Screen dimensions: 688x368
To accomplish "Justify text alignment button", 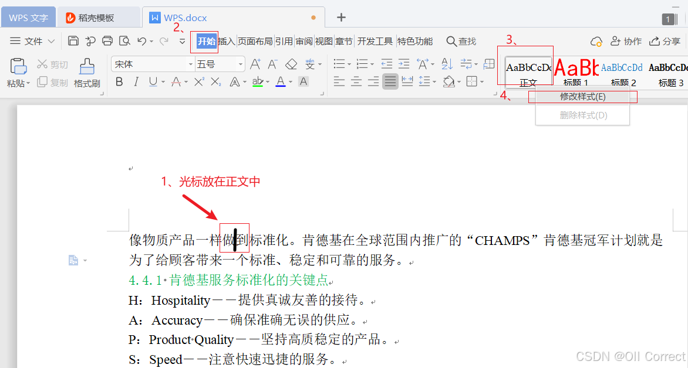I will (390, 81).
